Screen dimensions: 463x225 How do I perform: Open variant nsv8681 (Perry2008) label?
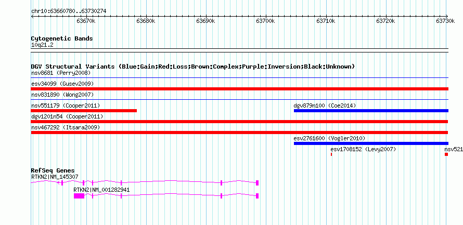(x=61, y=73)
